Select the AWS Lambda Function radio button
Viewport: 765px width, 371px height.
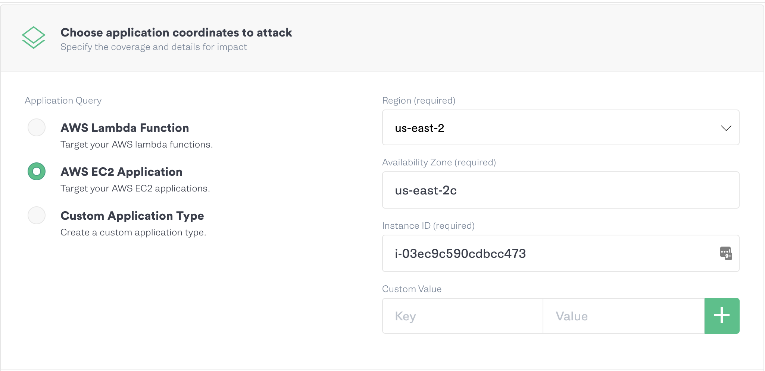(x=37, y=127)
